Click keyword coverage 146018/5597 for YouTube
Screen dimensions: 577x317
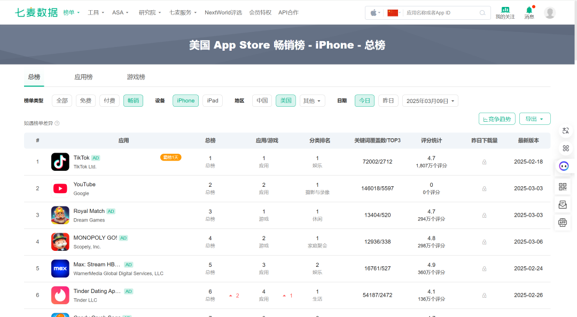point(378,188)
